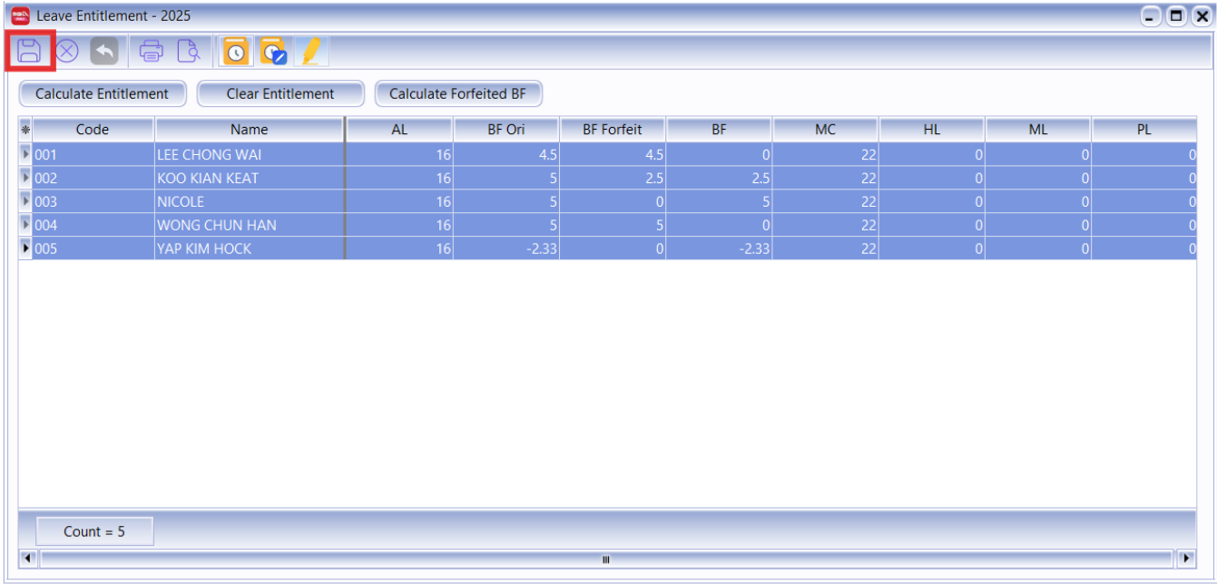Click the orange folder with clock icon

click(235, 52)
